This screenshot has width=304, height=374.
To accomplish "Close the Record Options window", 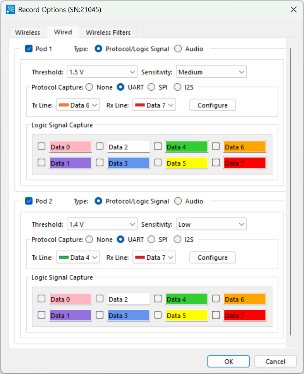I will point(294,10).
